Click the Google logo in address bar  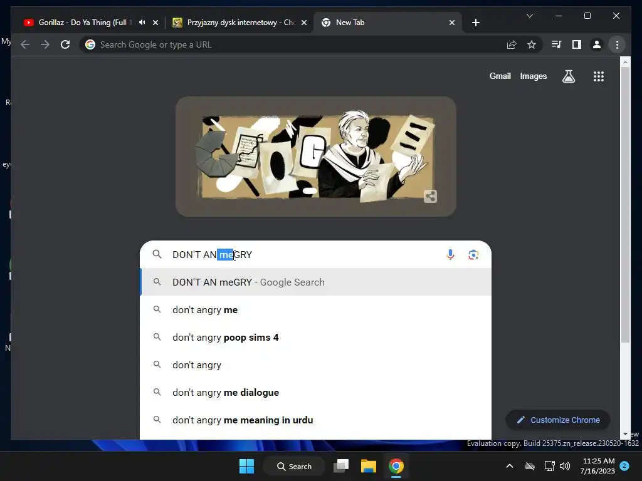click(x=90, y=44)
